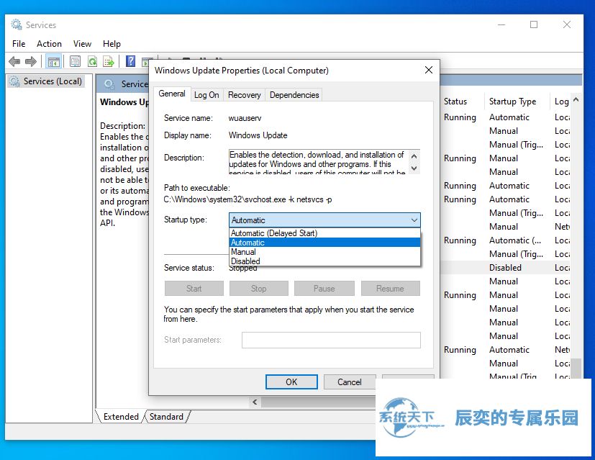The width and height of the screenshot is (595, 460).
Task: Open the Action menu
Action: point(49,44)
